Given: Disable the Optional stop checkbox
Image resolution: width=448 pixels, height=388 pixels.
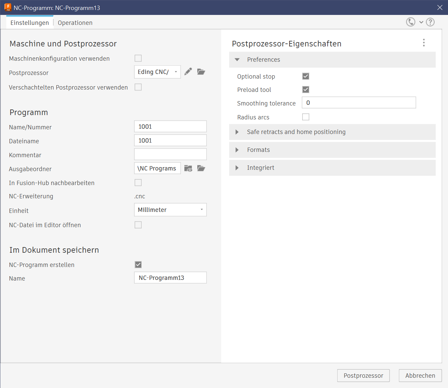Looking at the screenshot, I should [306, 76].
